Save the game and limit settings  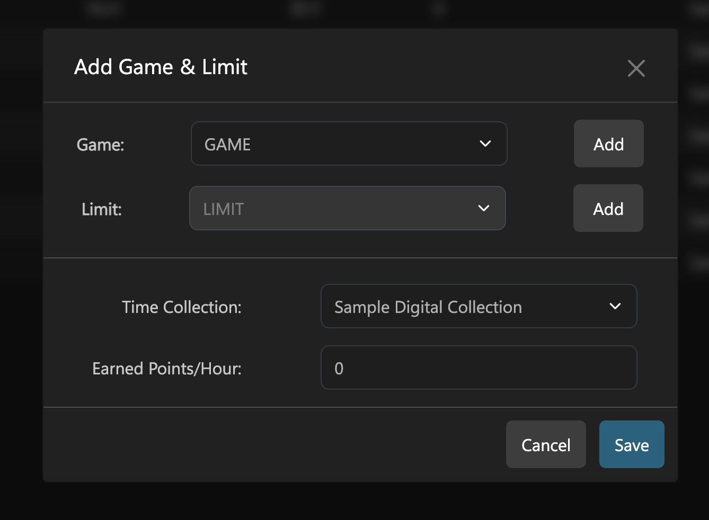[631, 445]
